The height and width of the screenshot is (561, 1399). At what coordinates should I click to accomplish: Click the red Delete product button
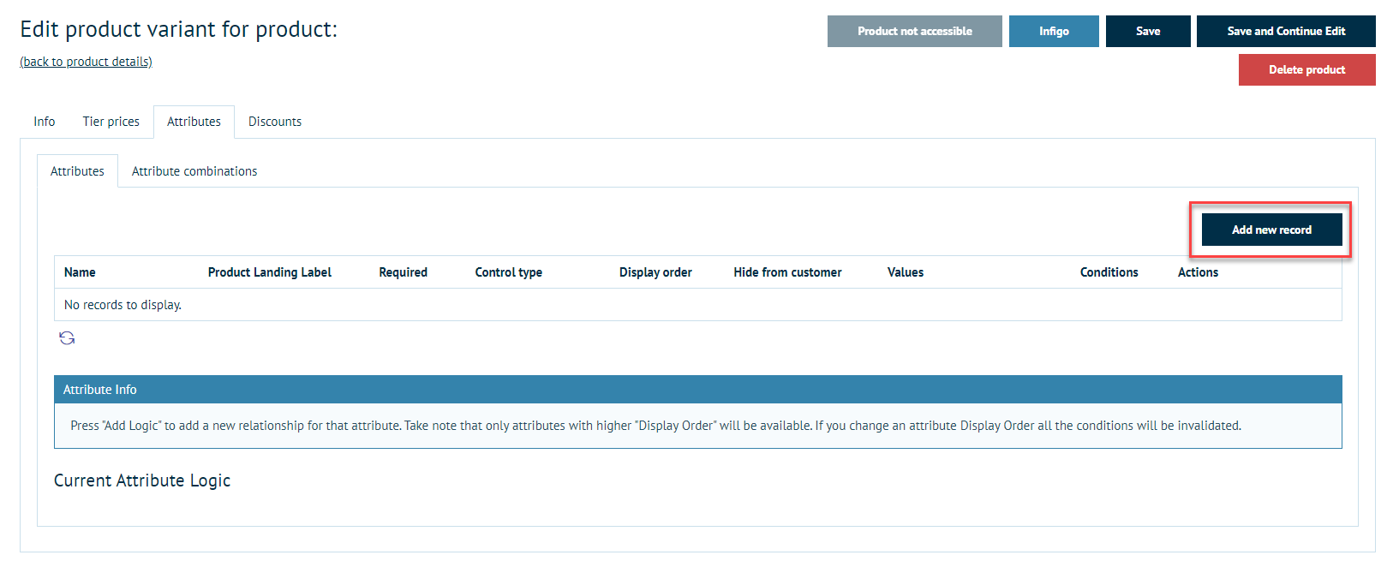click(x=1306, y=69)
